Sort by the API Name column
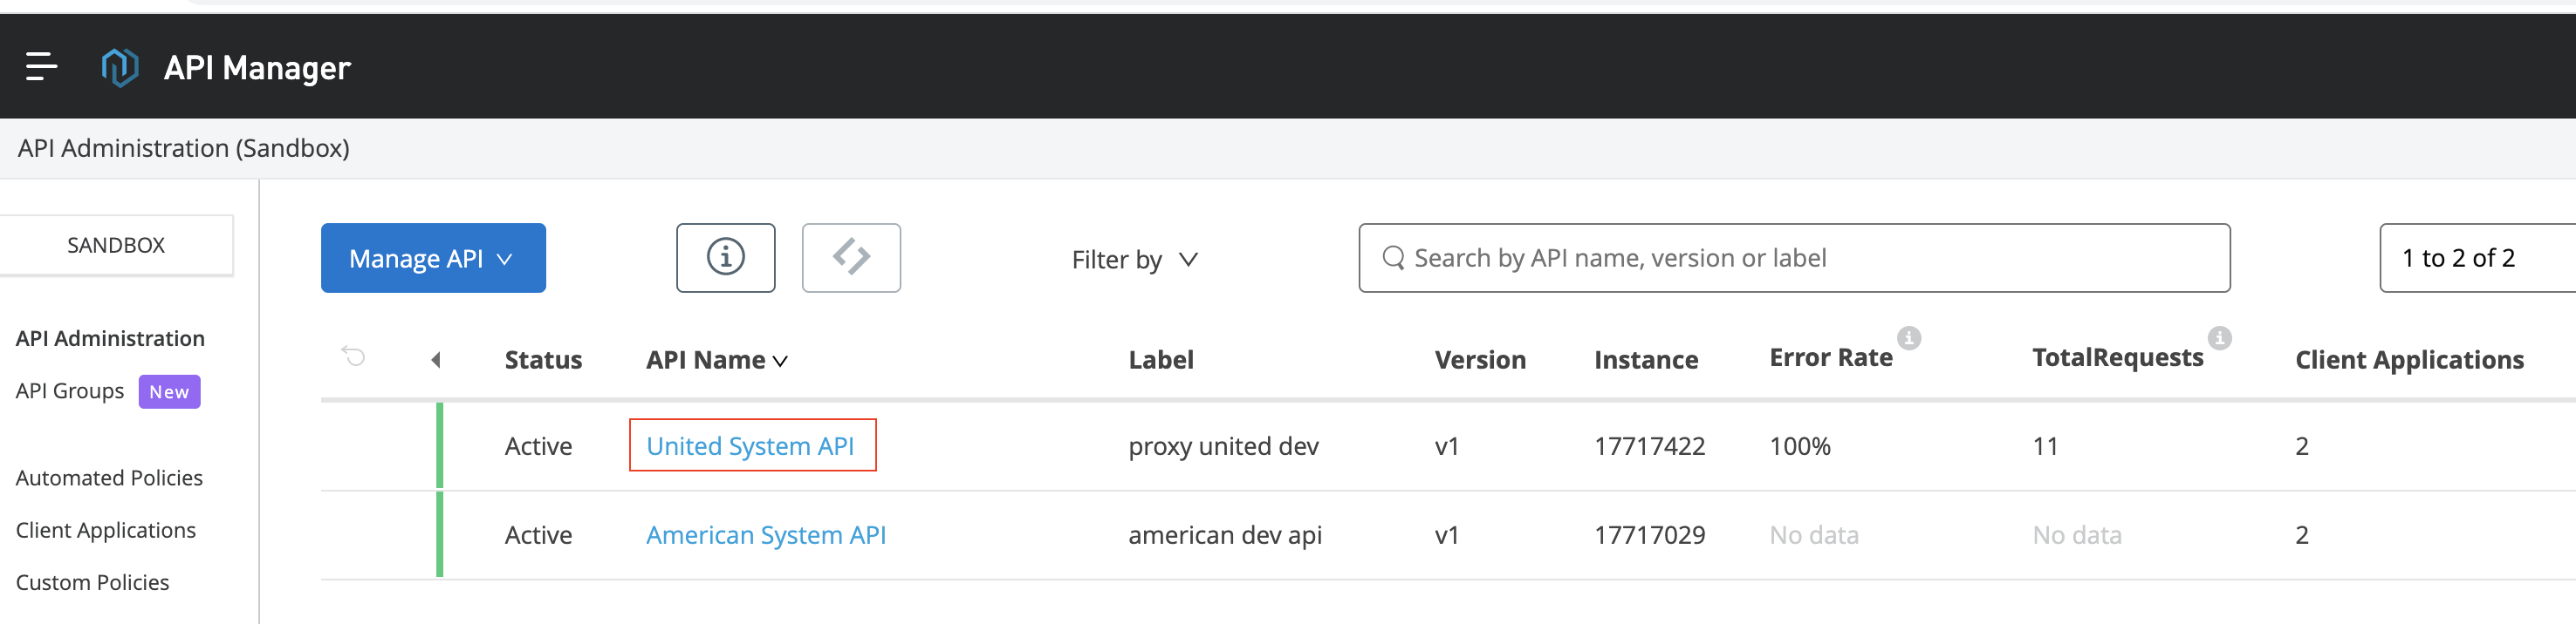The image size is (2576, 624). pyautogui.click(x=716, y=361)
